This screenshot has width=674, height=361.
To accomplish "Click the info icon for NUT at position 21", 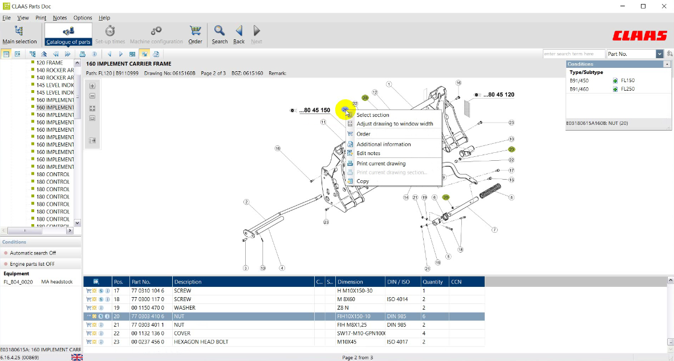I will [x=101, y=325].
